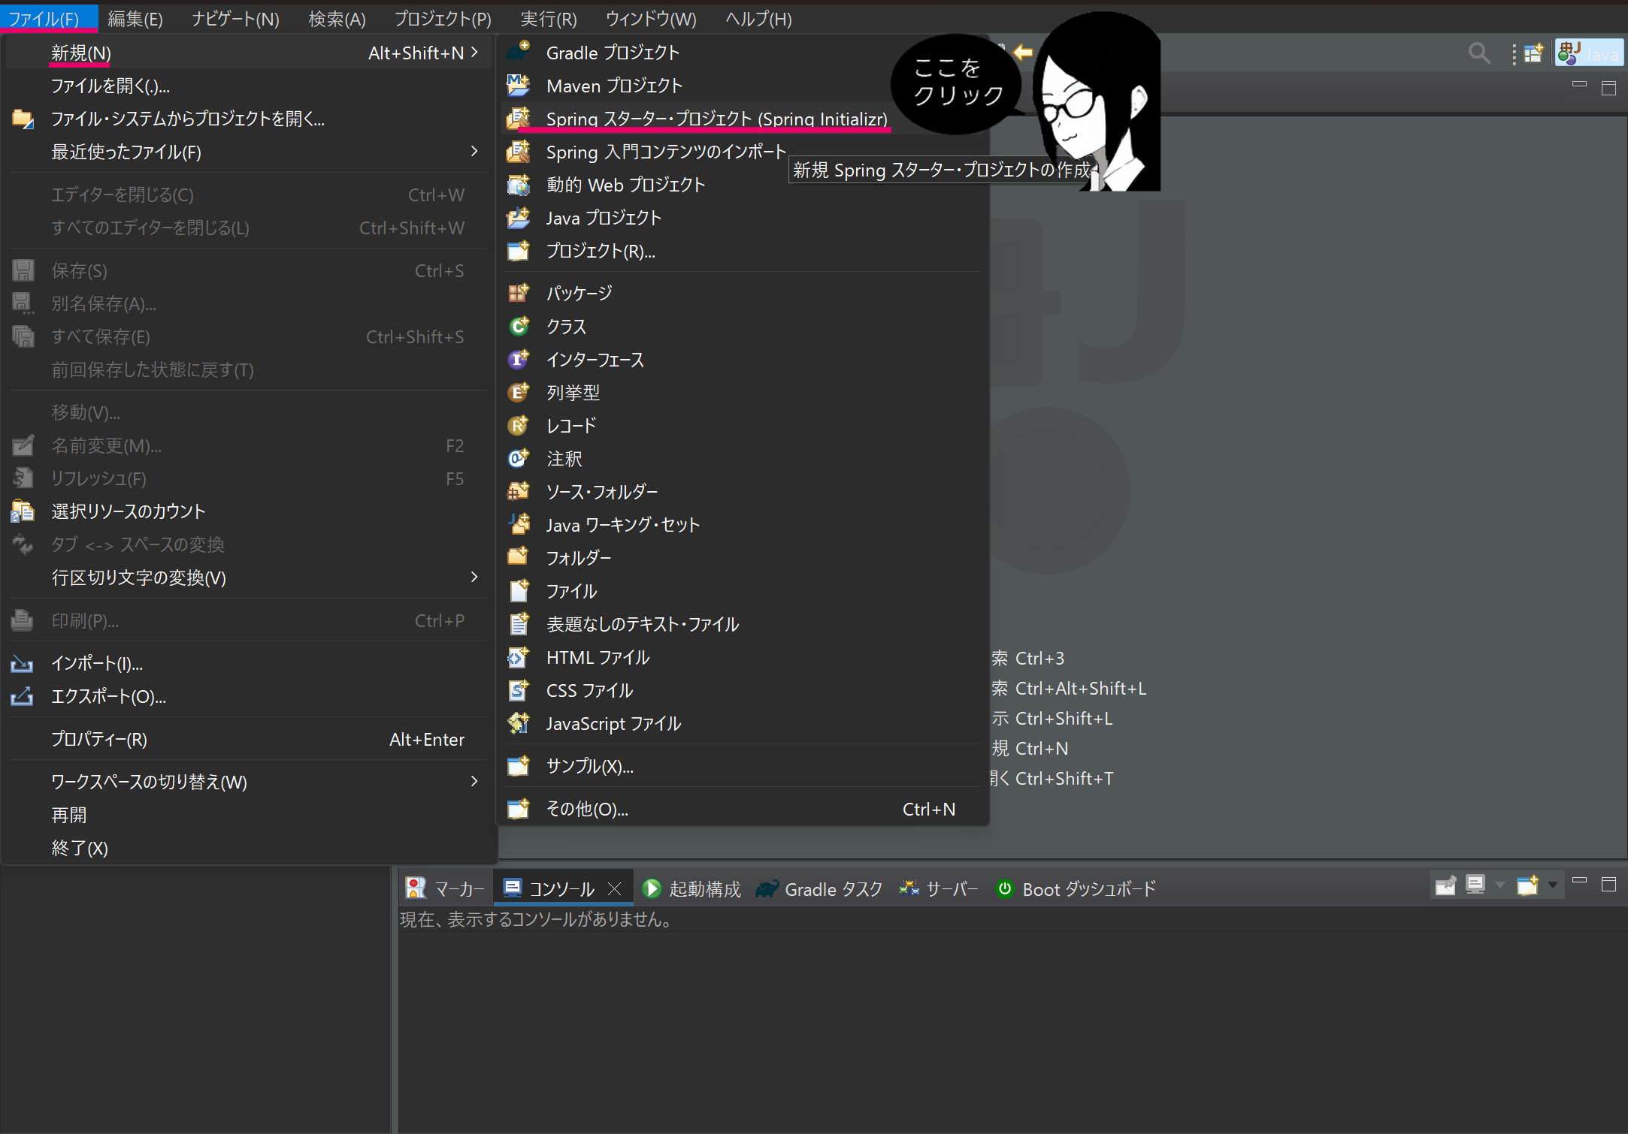Choose インポート from the file menu
The width and height of the screenshot is (1628, 1134).
(96, 663)
